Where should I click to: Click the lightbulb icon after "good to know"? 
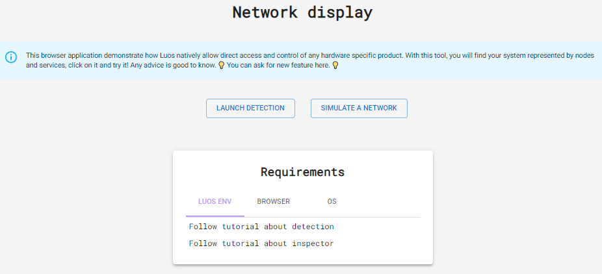click(x=221, y=66)
